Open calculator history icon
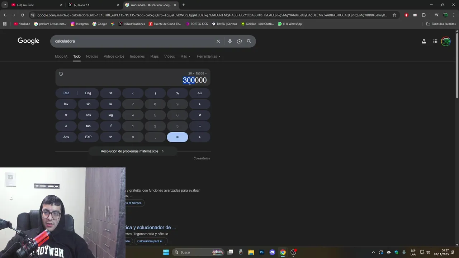Viewport: 459px width, 258px height. coord(61,74)
